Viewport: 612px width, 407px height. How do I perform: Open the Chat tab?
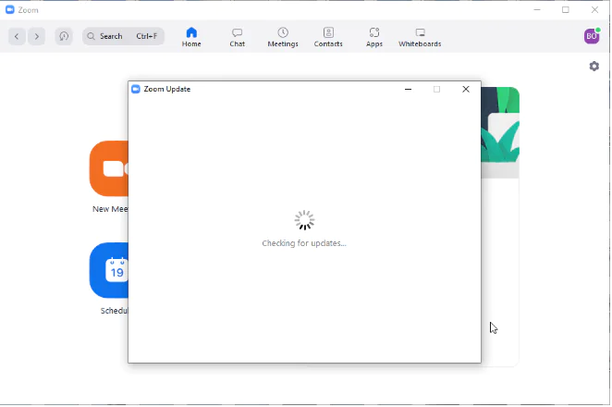pyautogui.click(x=238, y=37)
